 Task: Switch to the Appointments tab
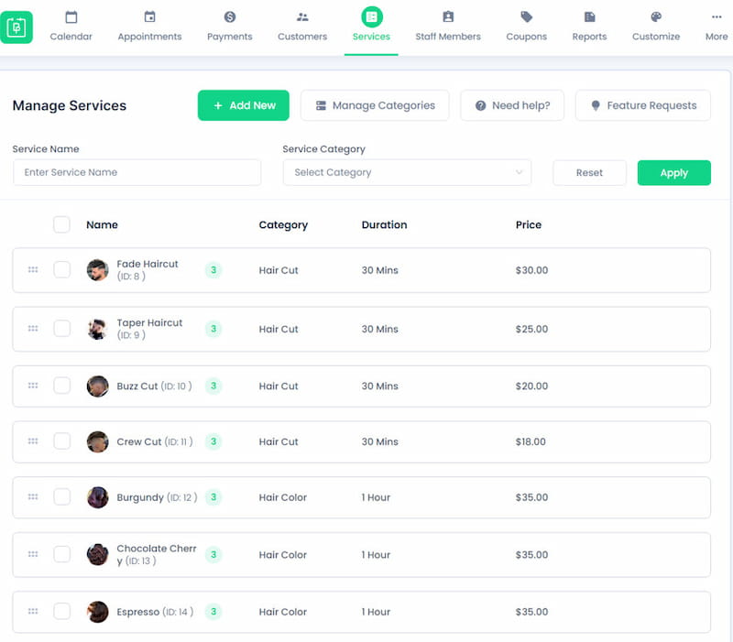point(149,27)
